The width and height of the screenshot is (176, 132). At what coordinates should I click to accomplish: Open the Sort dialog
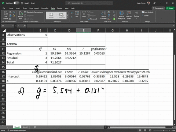click(x=77, y=14)
